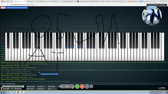
Task: Click the blue 'I.m Noob at piano' name tag
Action: (x=17, y=8)
